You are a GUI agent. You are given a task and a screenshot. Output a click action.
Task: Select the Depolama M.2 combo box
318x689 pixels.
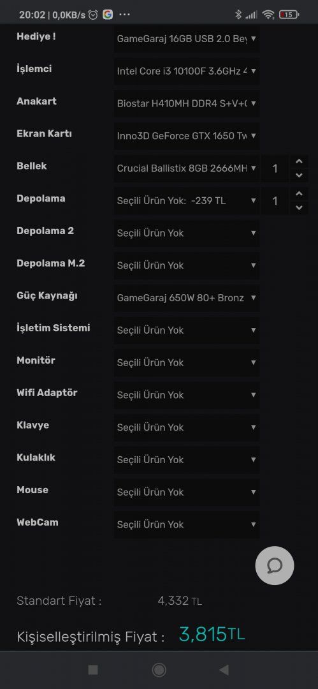[x=187, y=265]
